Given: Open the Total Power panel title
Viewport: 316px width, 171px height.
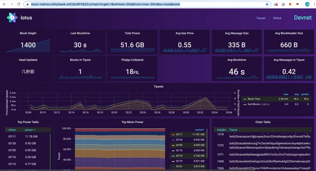Looking at the screenshot, I should (133, 33).
